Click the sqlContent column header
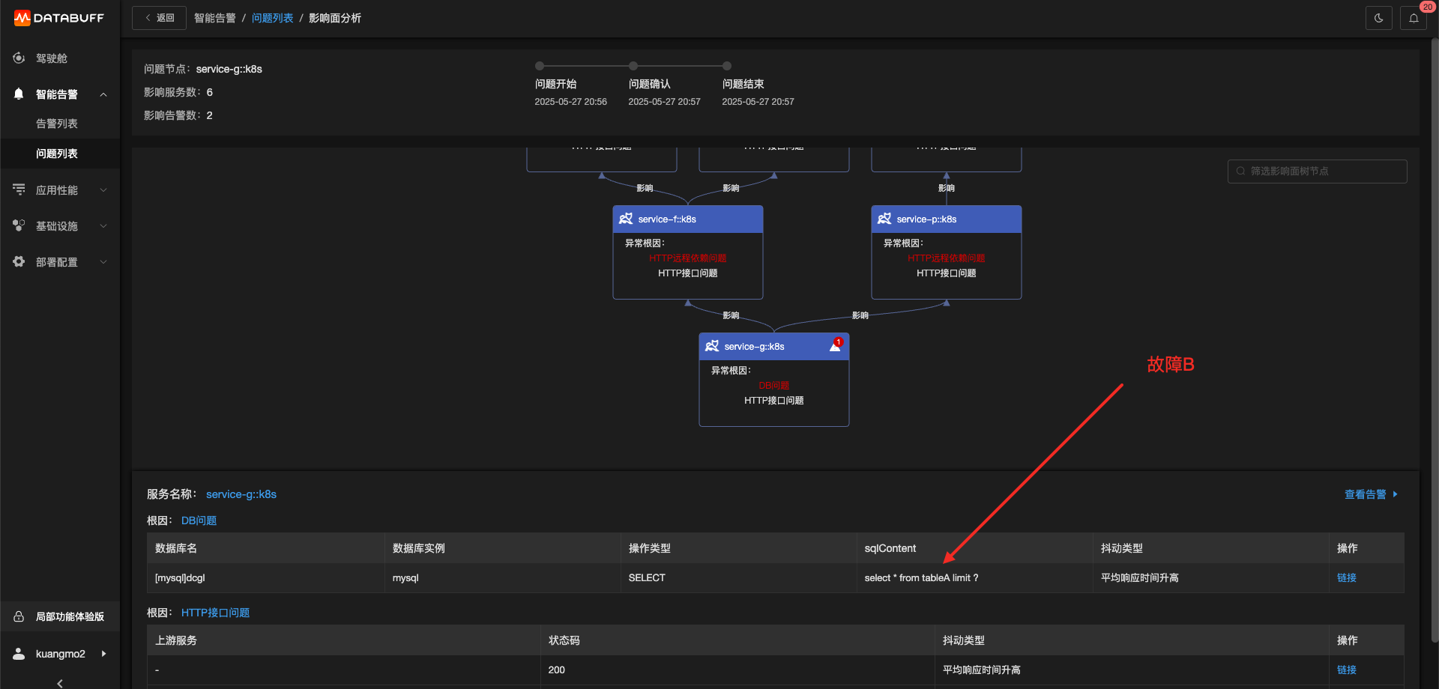Screen dimensions: 1439x689 [x=974, y=548]
